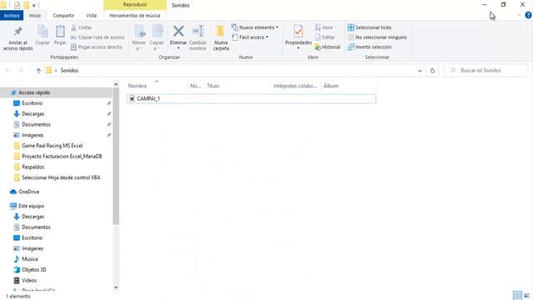Open the Fácil acceso dropdown
The image size is (533, 300).
(250, 37)
